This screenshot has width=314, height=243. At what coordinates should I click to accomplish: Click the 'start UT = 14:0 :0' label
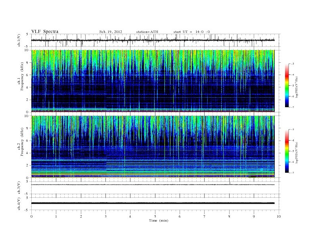click(191, 32)
